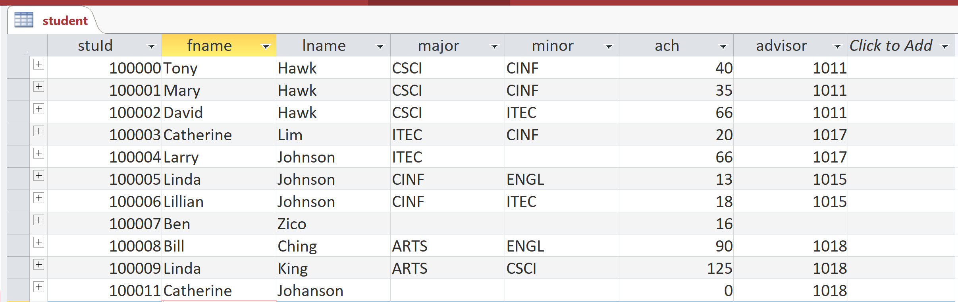The width and height of the screenshot is (958, 302).
Task: Click ach cell '40'
Action: click(x=676, y=68)
